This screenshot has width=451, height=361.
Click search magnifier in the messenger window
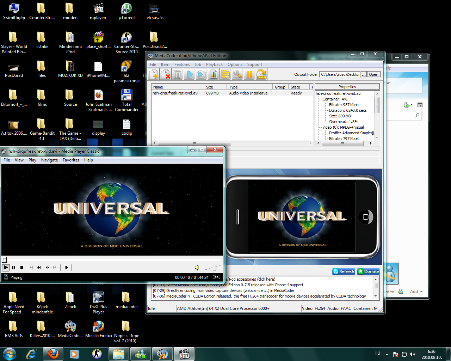point(418,115)
